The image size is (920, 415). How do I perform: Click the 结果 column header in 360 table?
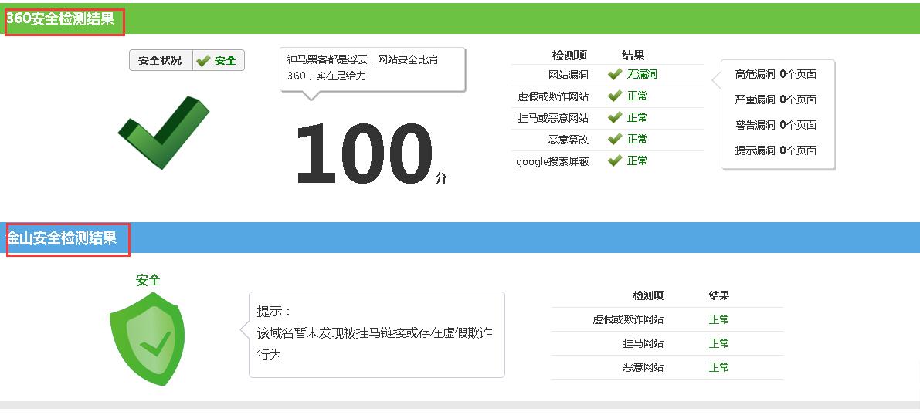633,55
